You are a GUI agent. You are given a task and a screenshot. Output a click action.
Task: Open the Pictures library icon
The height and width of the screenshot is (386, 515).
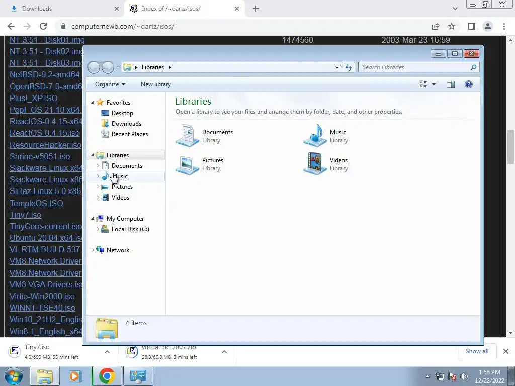point(187,164)
